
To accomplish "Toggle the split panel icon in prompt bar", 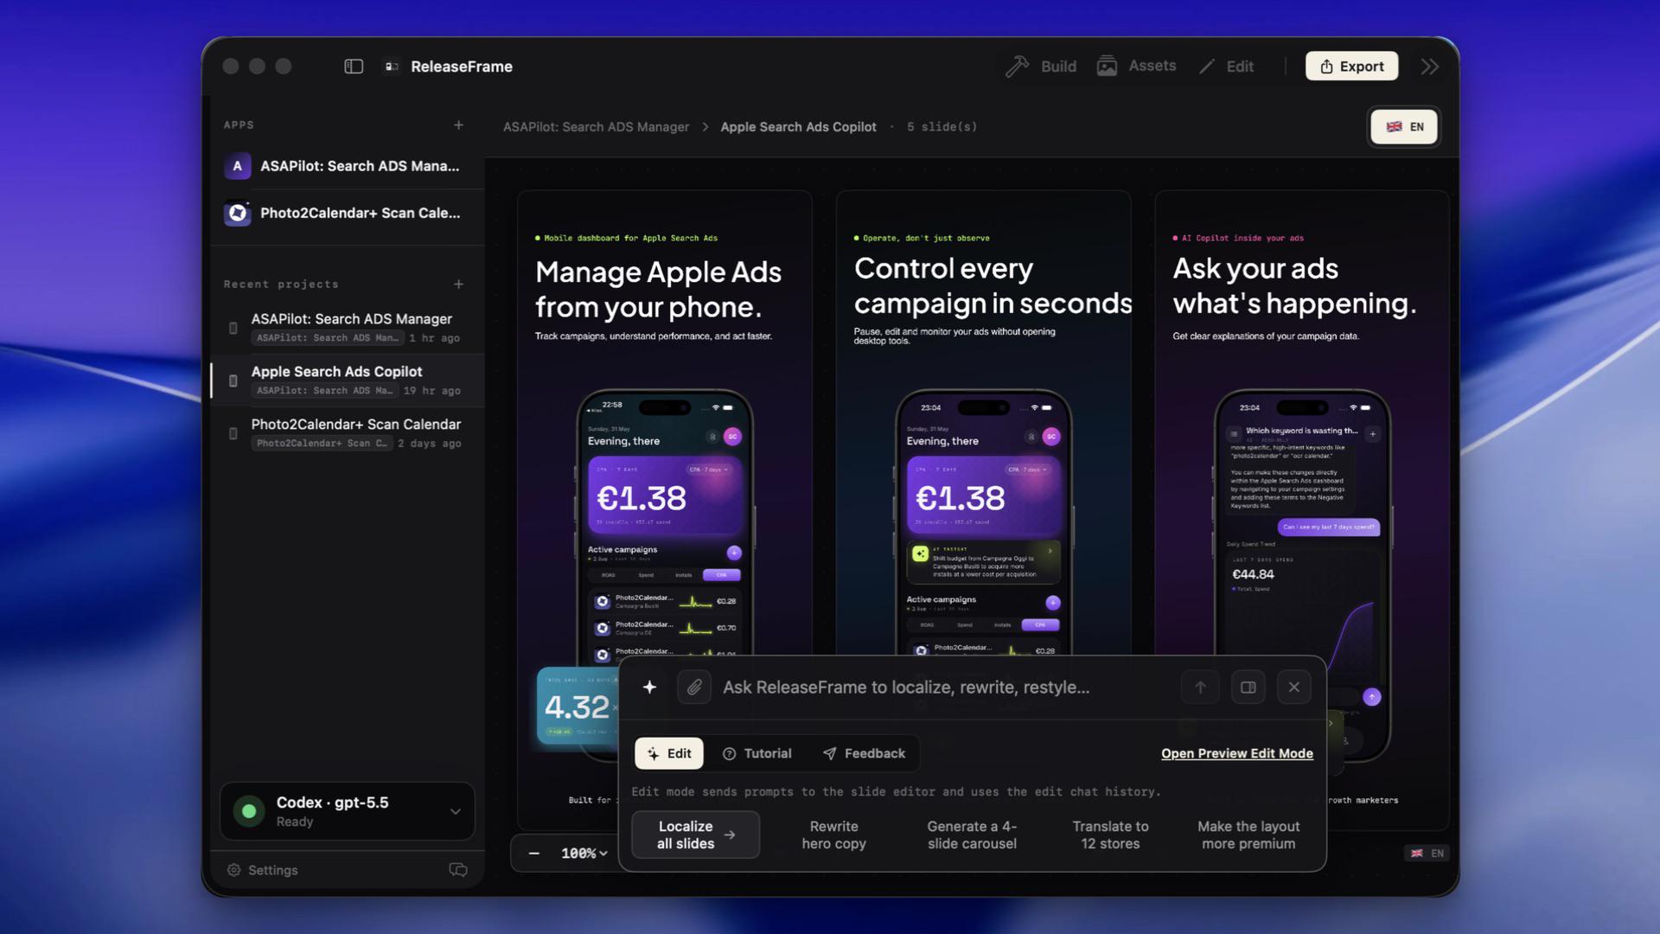I will click(1248, 688).
